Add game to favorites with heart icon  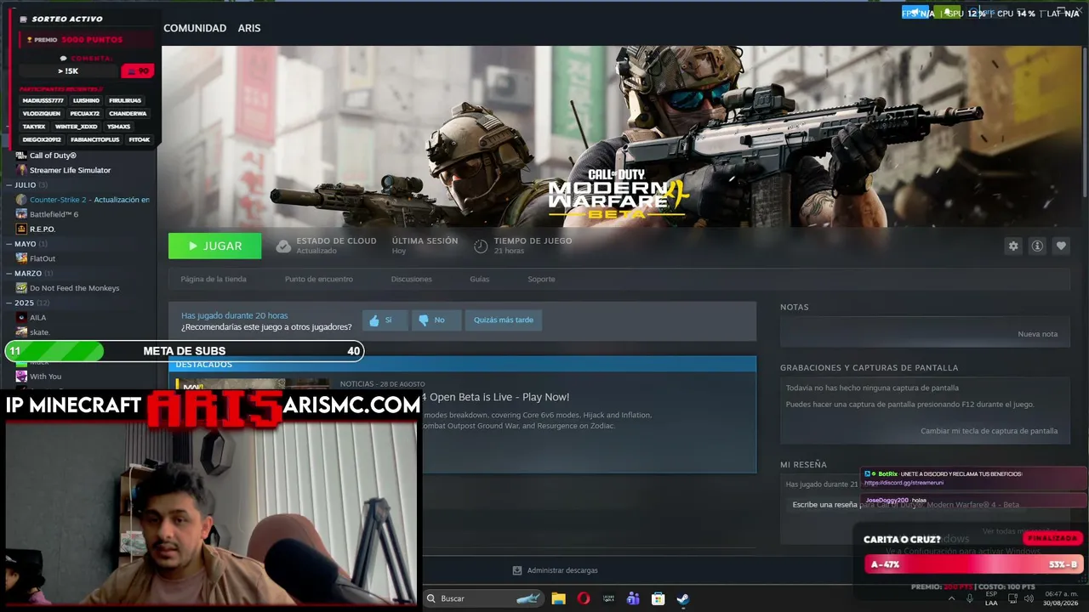coord(1061,246)
